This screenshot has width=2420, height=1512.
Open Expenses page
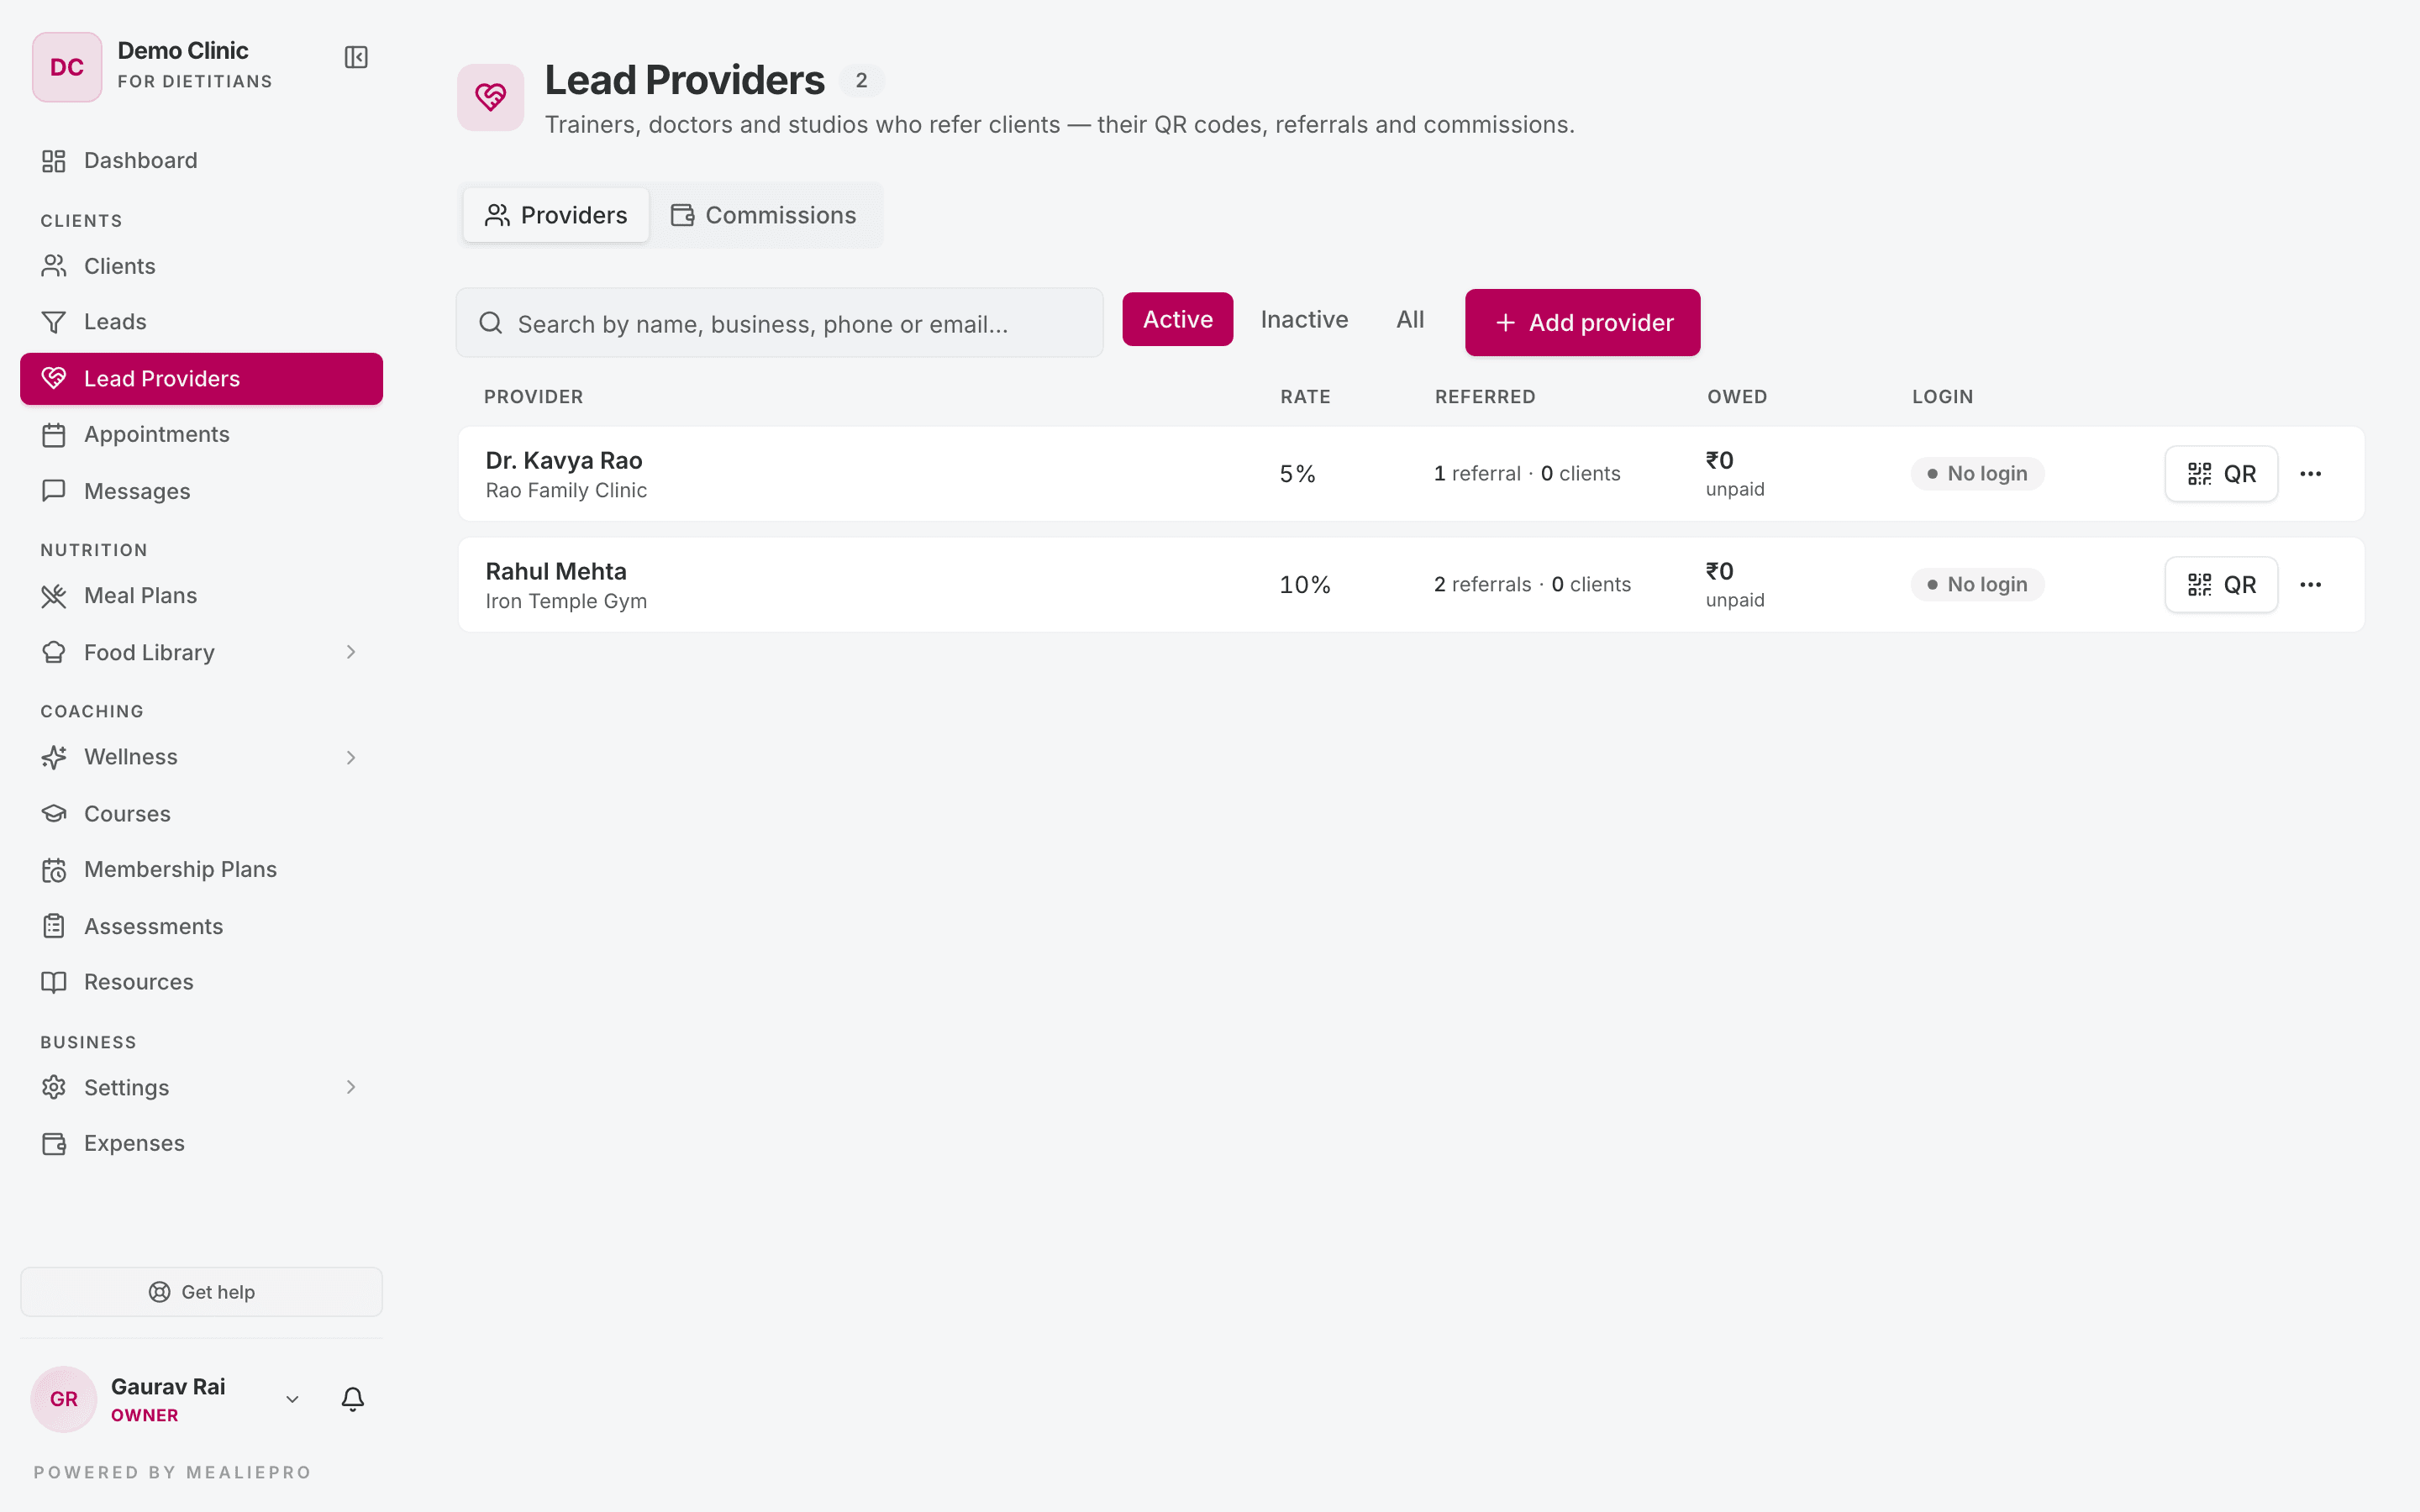[x=201, y=1143]
